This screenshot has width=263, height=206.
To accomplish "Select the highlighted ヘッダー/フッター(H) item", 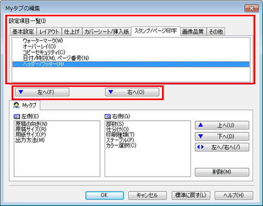I will (131, 64).
